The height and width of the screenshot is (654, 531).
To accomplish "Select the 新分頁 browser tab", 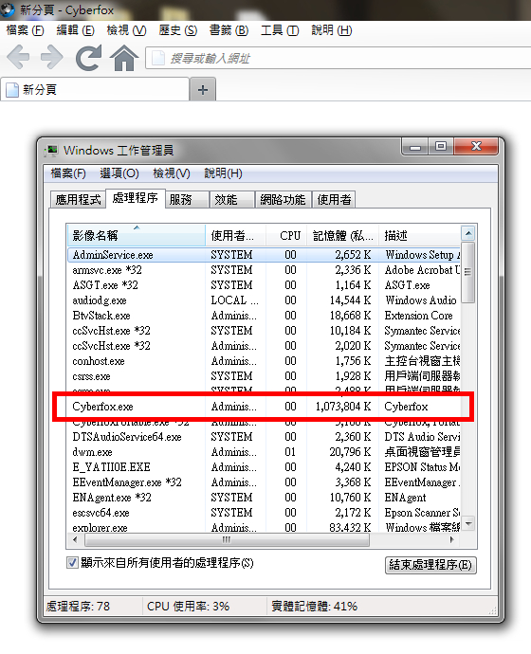I will [x=95, y=89].
